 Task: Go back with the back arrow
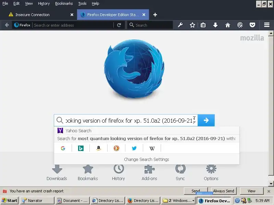(x=7, y=25)
